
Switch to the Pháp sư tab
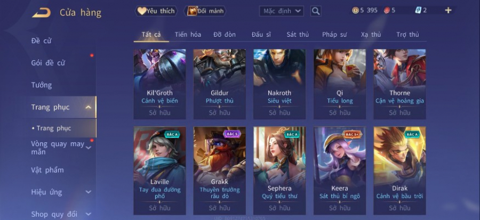pos(334,35)
